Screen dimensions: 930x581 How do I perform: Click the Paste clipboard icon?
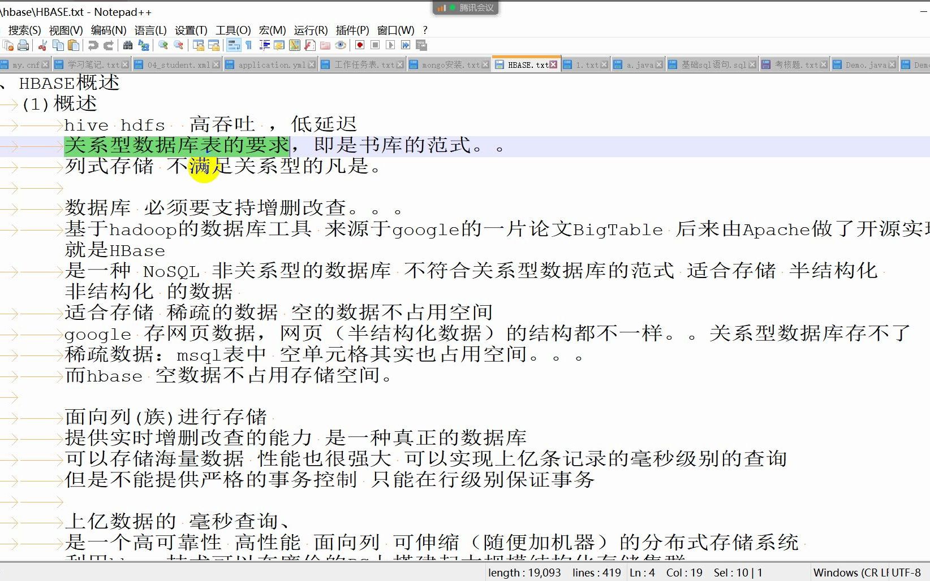click(x=73, y=45)
